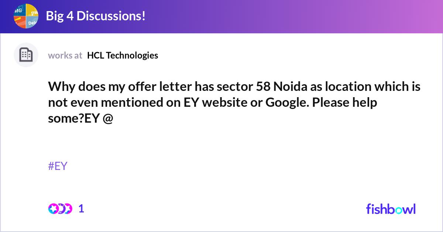Open the Big 4 Discussions! bowl title
The height and width of the screenshot is (232, 443).
click(x=95, y=16)
